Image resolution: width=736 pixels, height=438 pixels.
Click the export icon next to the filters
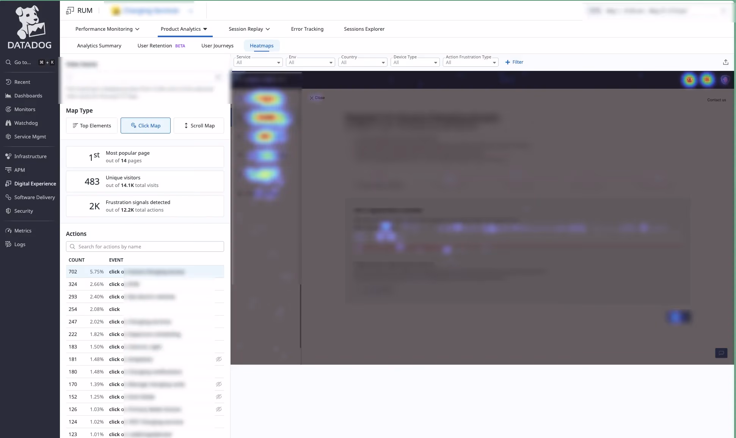[x=725, y=62]
